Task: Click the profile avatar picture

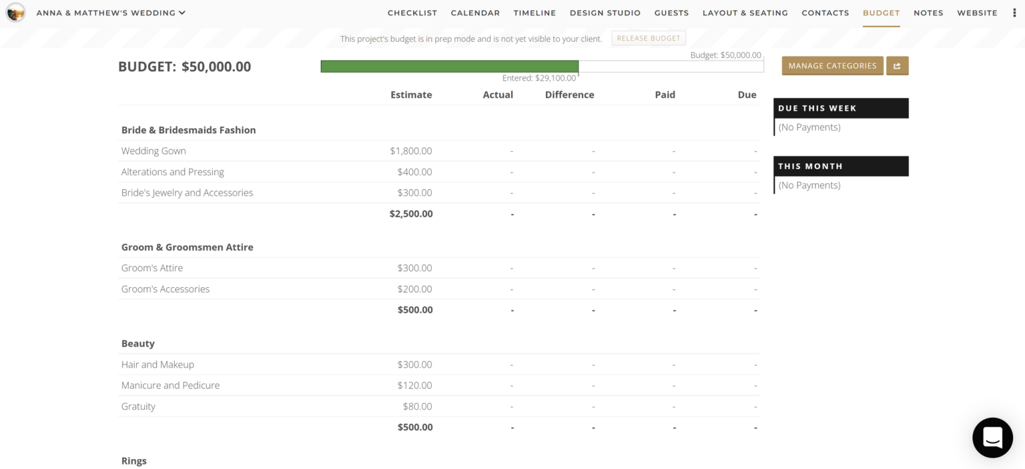Action: tap(15, 12)
